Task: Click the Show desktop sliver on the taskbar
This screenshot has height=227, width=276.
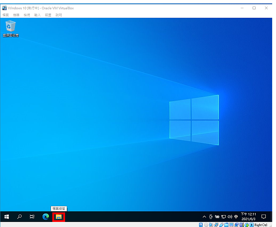Action: (x=271, y=217)
